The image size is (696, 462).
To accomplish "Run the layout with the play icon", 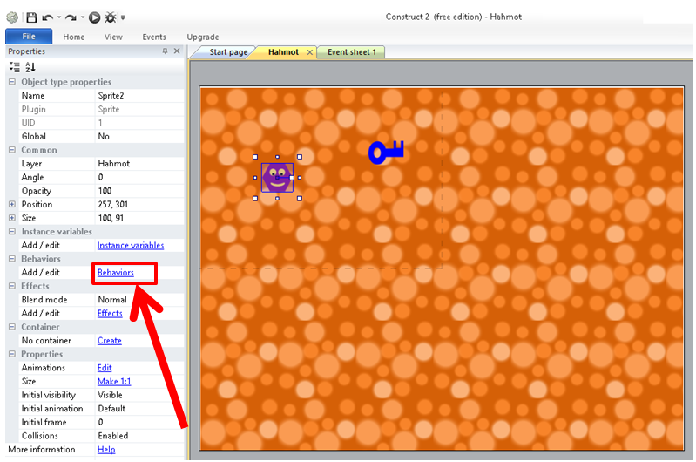I will pyautogui.click(x=94, y=17).
